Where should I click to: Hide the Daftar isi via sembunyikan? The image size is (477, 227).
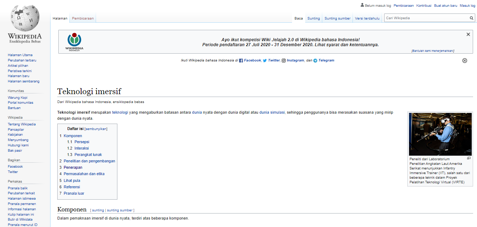pos(96,129)
